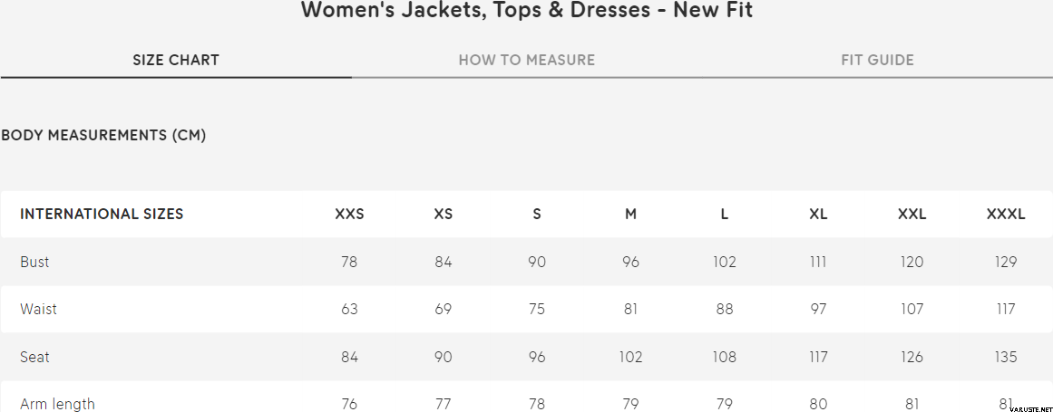Click the Body Measurements (CM) heading
The height and width of the screenshot is (412, 1053).
[x=103, y=136]
